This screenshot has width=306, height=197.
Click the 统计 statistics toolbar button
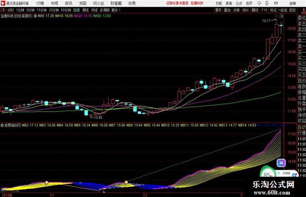coord(245,10)
